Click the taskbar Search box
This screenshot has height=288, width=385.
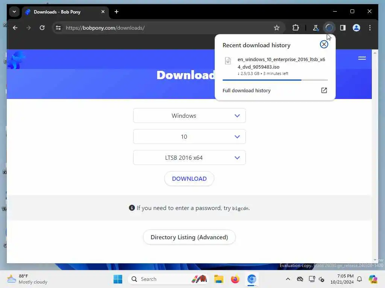click(168, 279)
